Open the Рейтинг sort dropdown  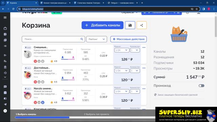97,39
